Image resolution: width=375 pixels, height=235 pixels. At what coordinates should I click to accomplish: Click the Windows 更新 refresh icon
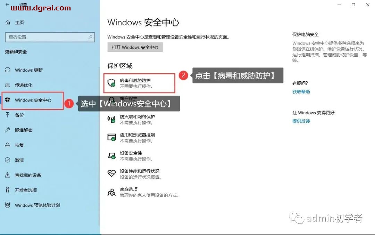point(7,70)
